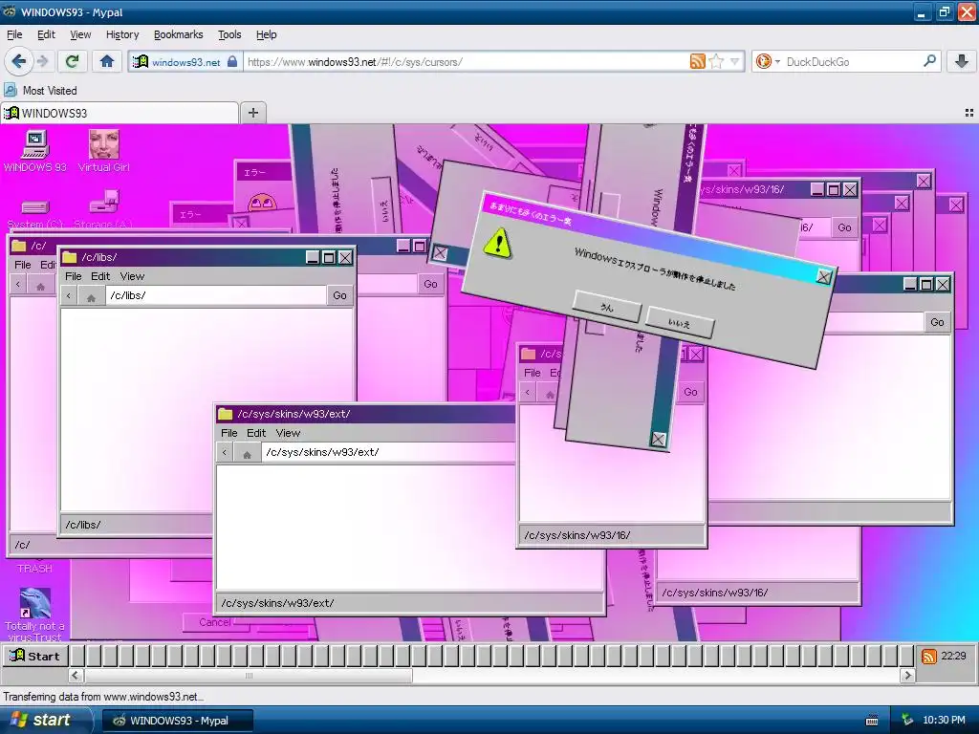Open File menu in /c/libs/ window
Image resolution: width=979 pixels, height=734 pixels.
pyautogui.click(x=73, y=276)
